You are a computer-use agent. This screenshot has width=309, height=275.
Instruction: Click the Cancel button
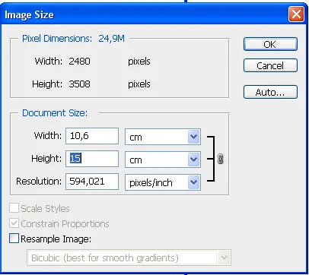(270, 65)
